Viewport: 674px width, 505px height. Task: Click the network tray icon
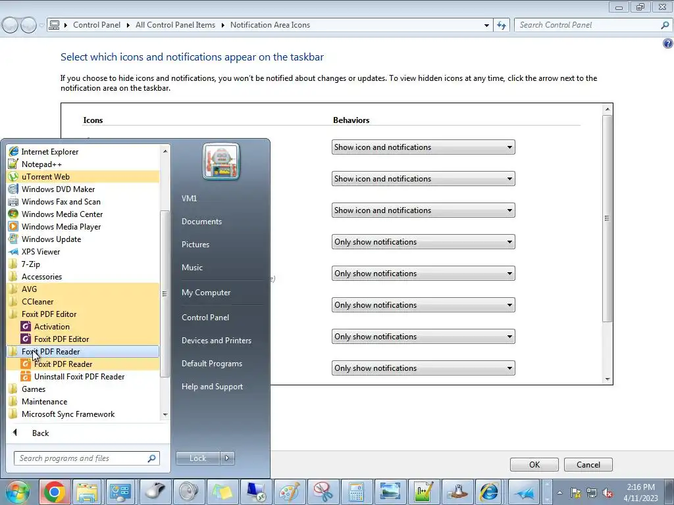(592, 493)
